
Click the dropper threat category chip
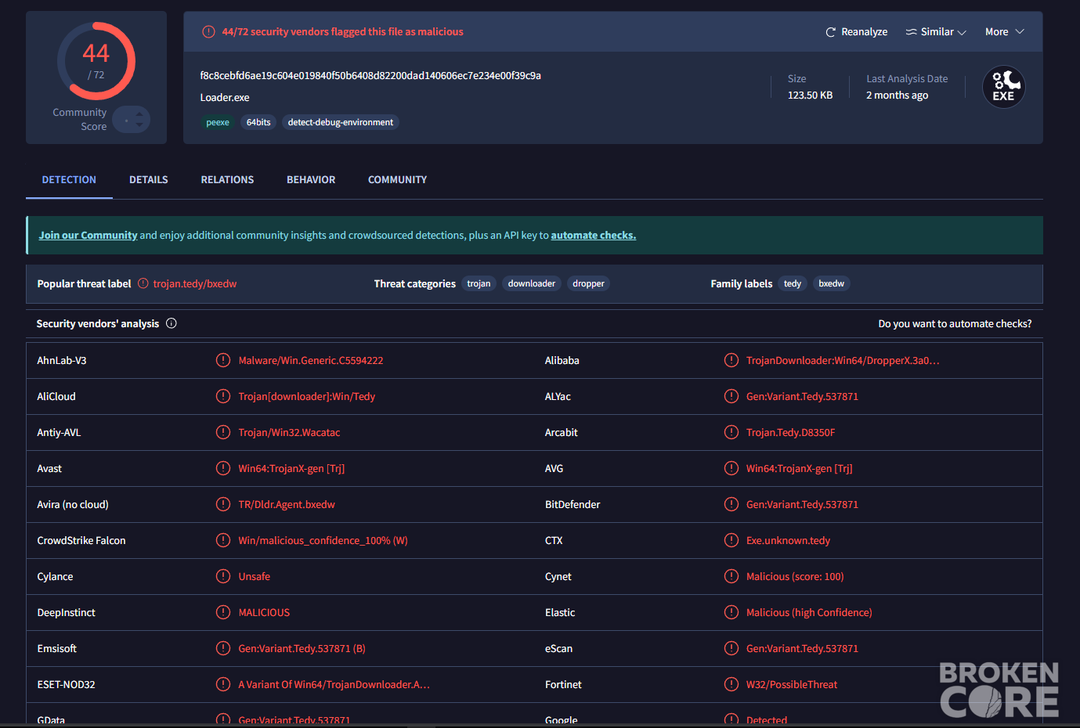click(x=588, y=283)
